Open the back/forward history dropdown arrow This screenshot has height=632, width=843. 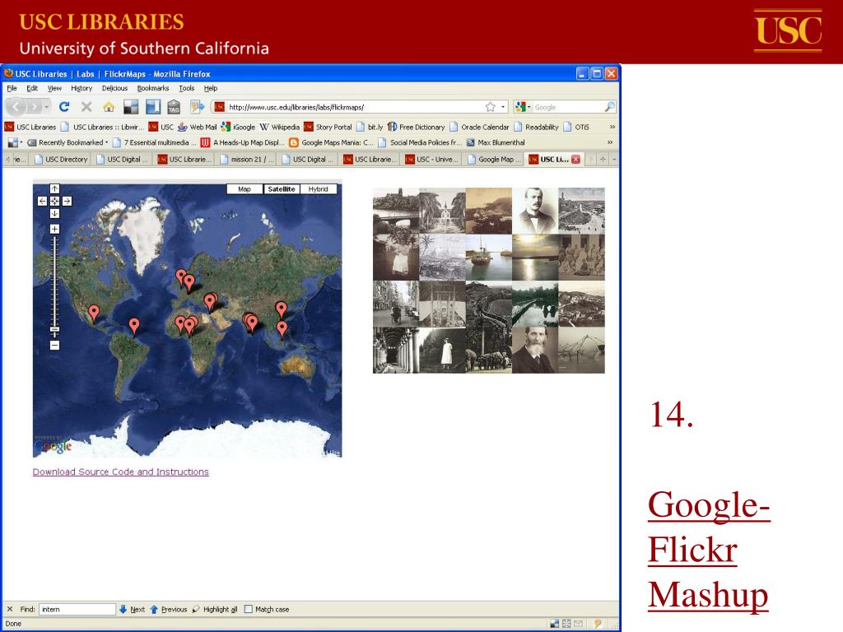tap(47, 107)
